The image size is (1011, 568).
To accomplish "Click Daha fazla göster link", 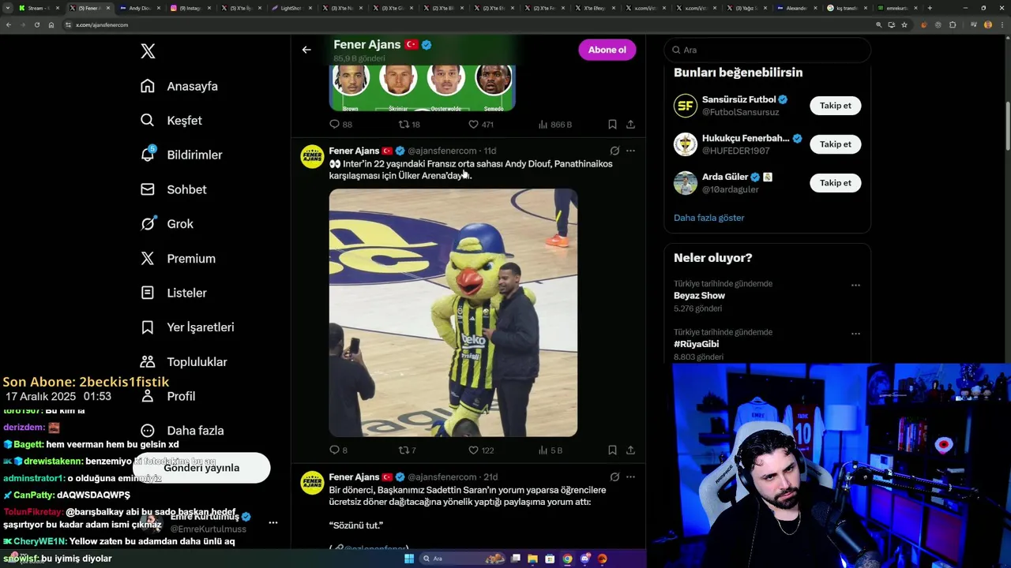I will pos(708,218).
